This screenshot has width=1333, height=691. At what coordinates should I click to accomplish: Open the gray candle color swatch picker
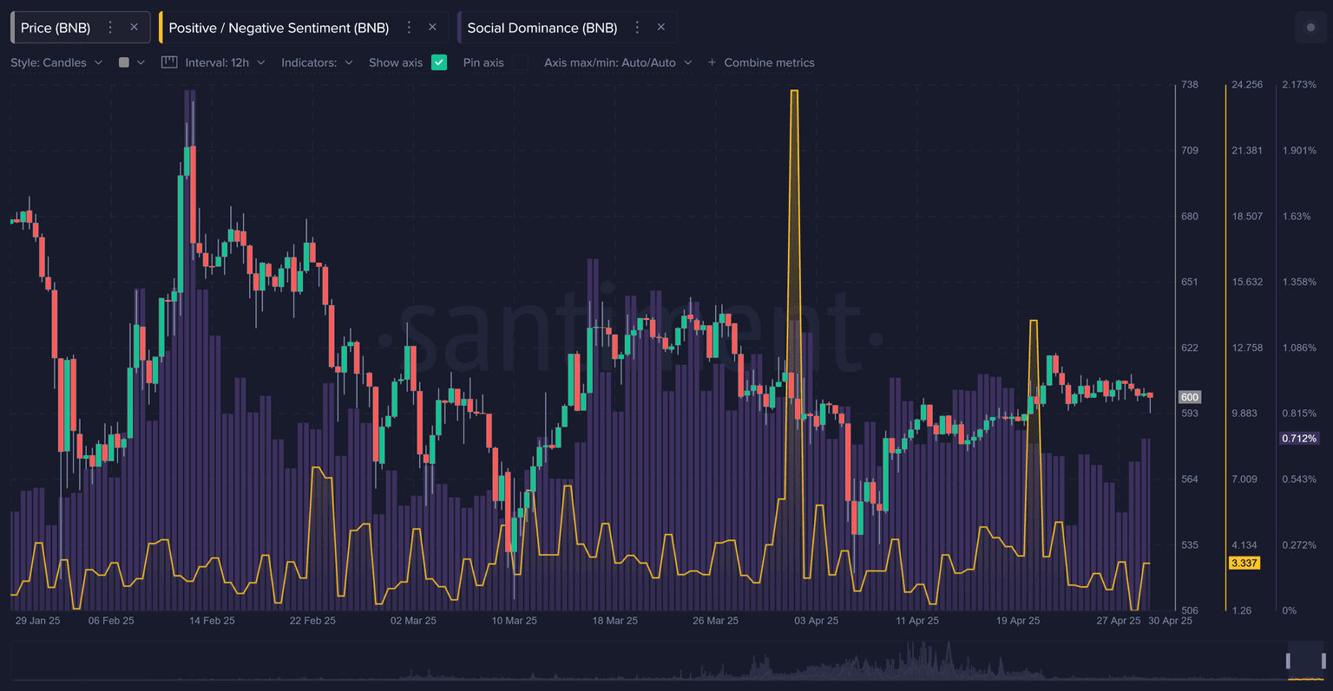pos(124,62)
